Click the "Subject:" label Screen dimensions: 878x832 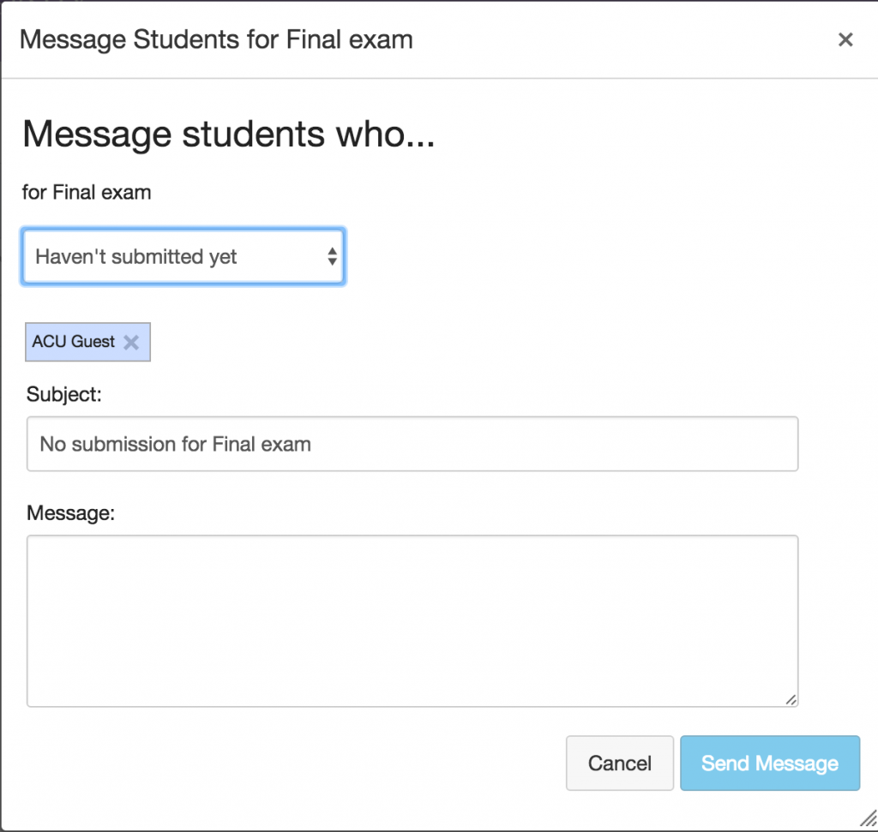coord(62,394)
